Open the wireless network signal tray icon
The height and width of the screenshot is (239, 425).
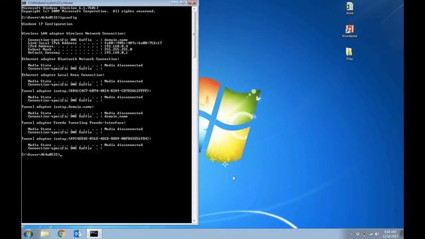coord(371,234)
